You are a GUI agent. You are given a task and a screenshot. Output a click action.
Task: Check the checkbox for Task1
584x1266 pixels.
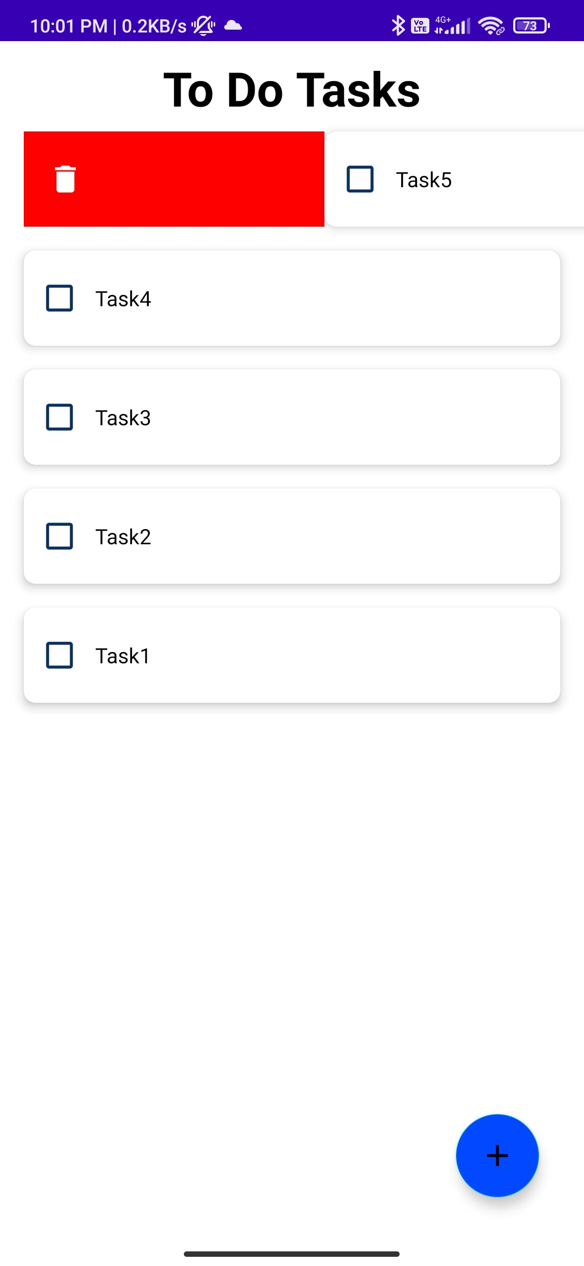[x=59, y=655]
